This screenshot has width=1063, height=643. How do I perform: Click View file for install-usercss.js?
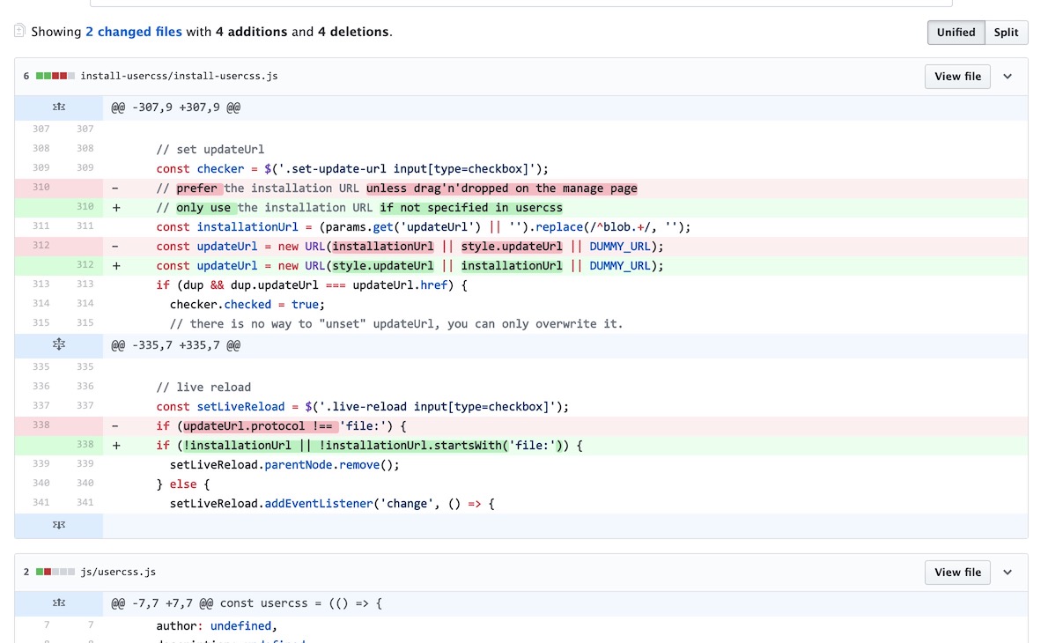coord(958,77)
